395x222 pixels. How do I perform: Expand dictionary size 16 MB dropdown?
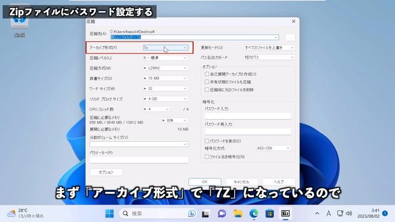(x=165, y=78)
